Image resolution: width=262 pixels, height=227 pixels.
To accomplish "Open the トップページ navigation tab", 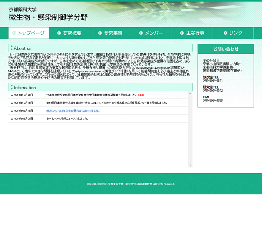I will tap(29, 33).
